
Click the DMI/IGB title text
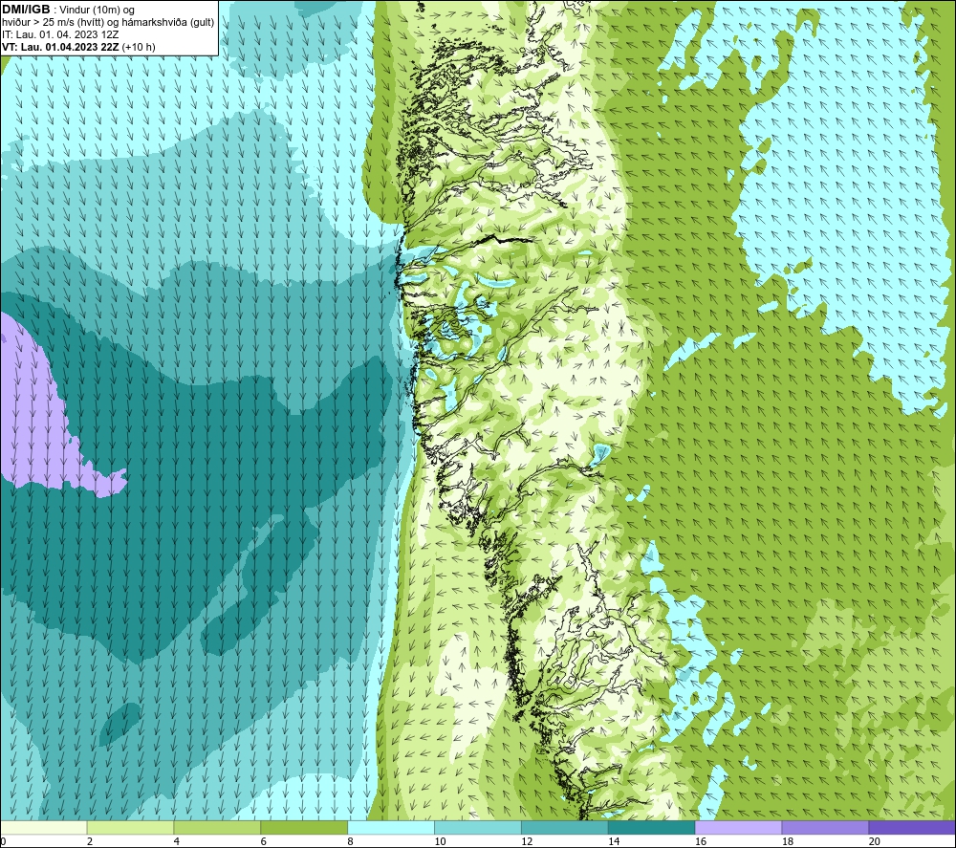pyautogui.click(x=26, y=10)
